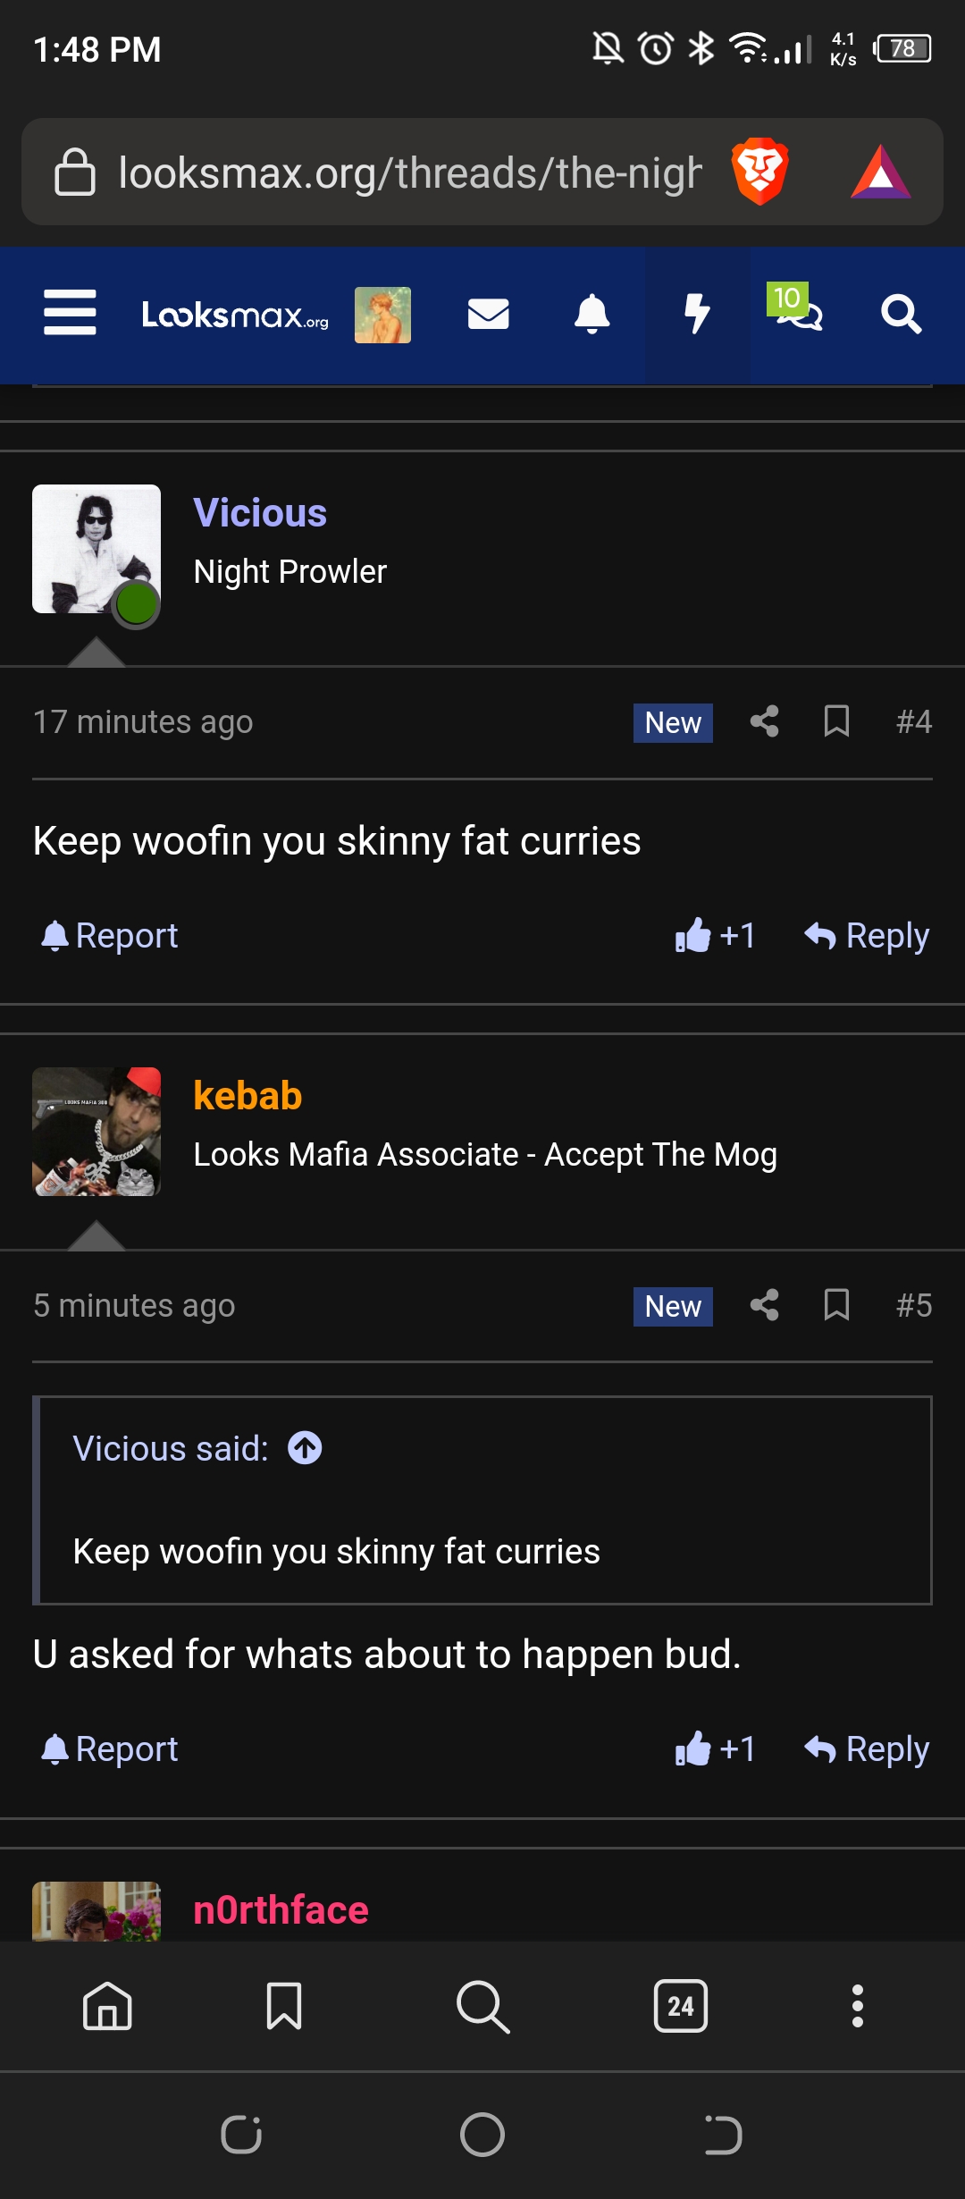
Task: Open browser three-dot menu
Action: coord(858,2006)
